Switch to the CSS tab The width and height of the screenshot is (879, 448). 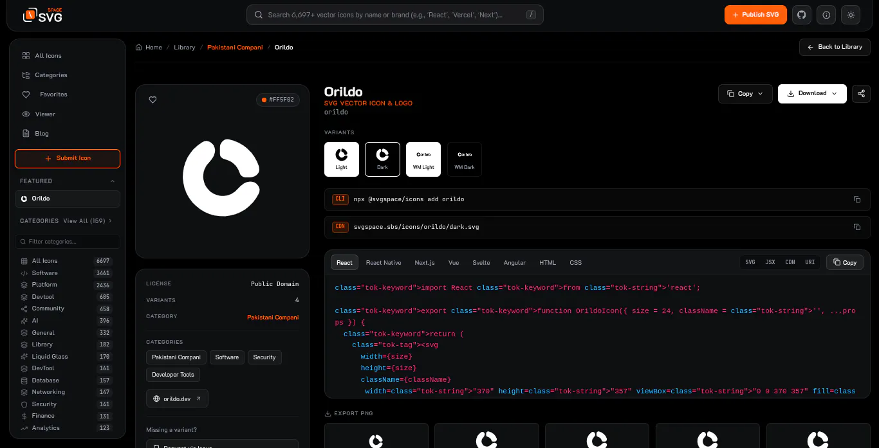point(576,263)
